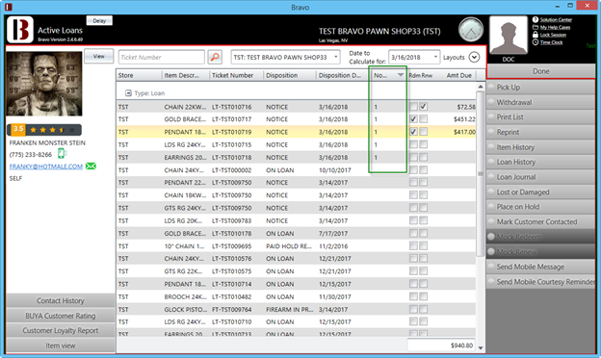Viewport: 601px width, 358px height.
Task: Sort by the Store column header
Action: click(139, 75)
